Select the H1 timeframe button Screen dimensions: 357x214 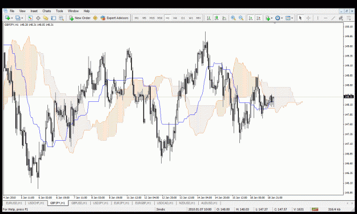click(167, 18)
